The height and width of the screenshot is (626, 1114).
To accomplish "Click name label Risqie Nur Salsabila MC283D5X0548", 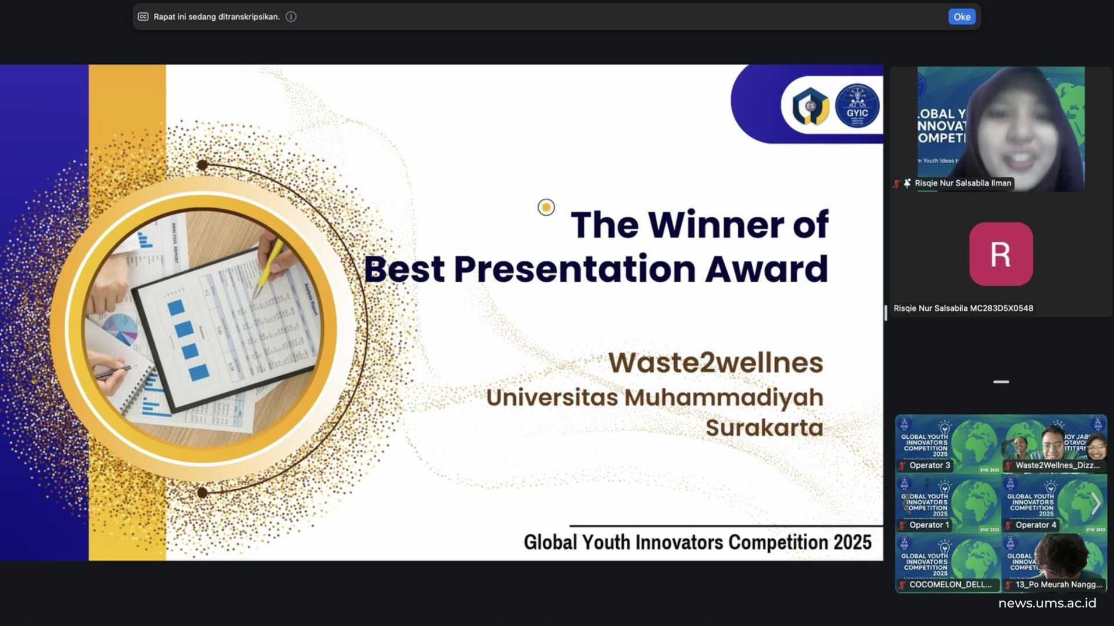I will 963,308.
